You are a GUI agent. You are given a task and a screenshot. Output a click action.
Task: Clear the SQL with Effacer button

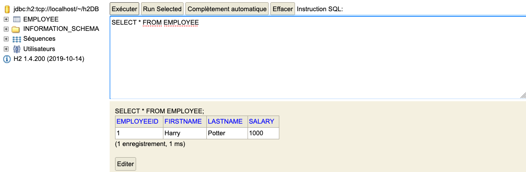(282, 9)
